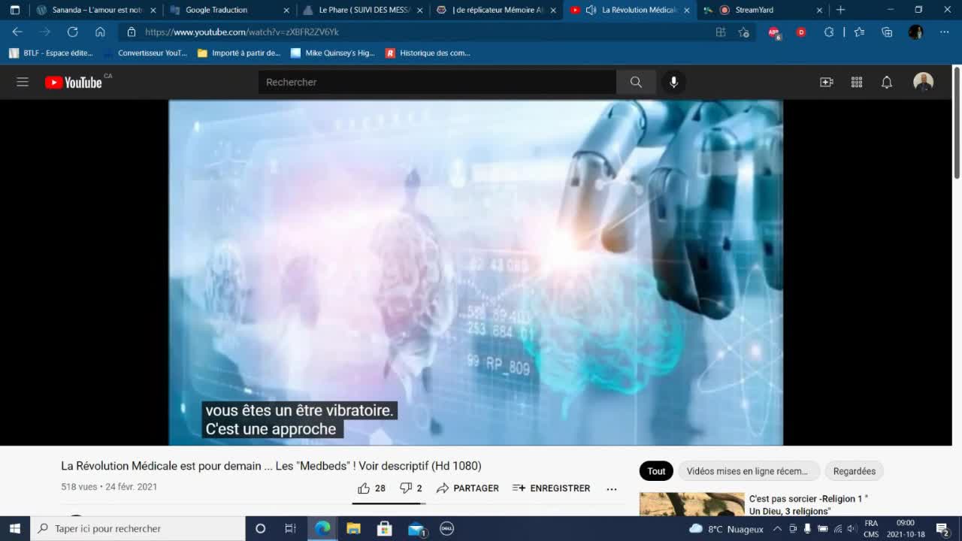The image size is (962, 541).
Task: Show hidden system tray icons chevron
Action: click(777, 529)
